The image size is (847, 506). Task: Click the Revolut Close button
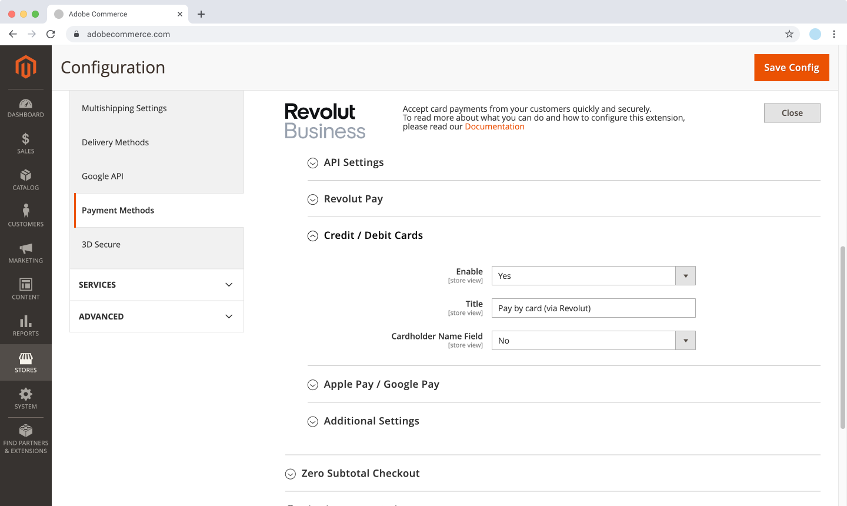click(x=792, y=113)
